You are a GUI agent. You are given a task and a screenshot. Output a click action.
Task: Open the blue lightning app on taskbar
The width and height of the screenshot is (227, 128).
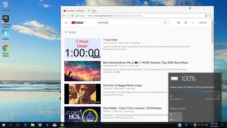point(47,125)
